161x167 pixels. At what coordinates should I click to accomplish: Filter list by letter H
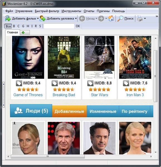(28, 26)
